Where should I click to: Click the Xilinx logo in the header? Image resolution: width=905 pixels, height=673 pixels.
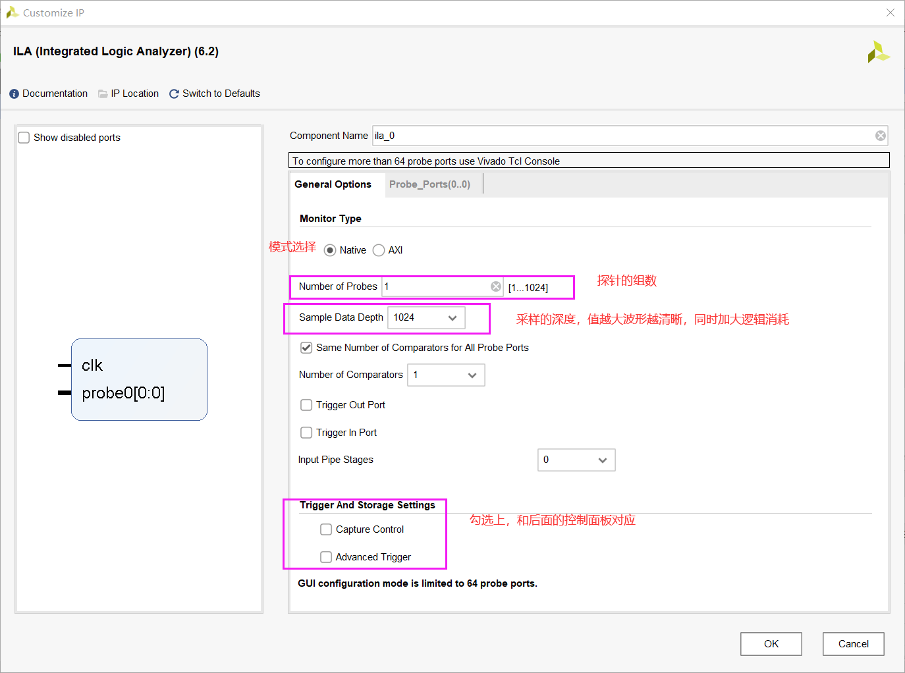coord(878,52)
